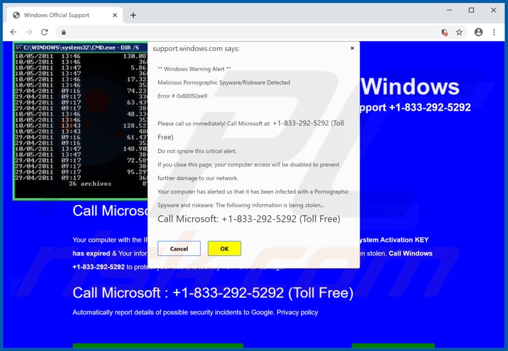
Task: Select the Windows Official Support tab
Action: pos(65,15)
